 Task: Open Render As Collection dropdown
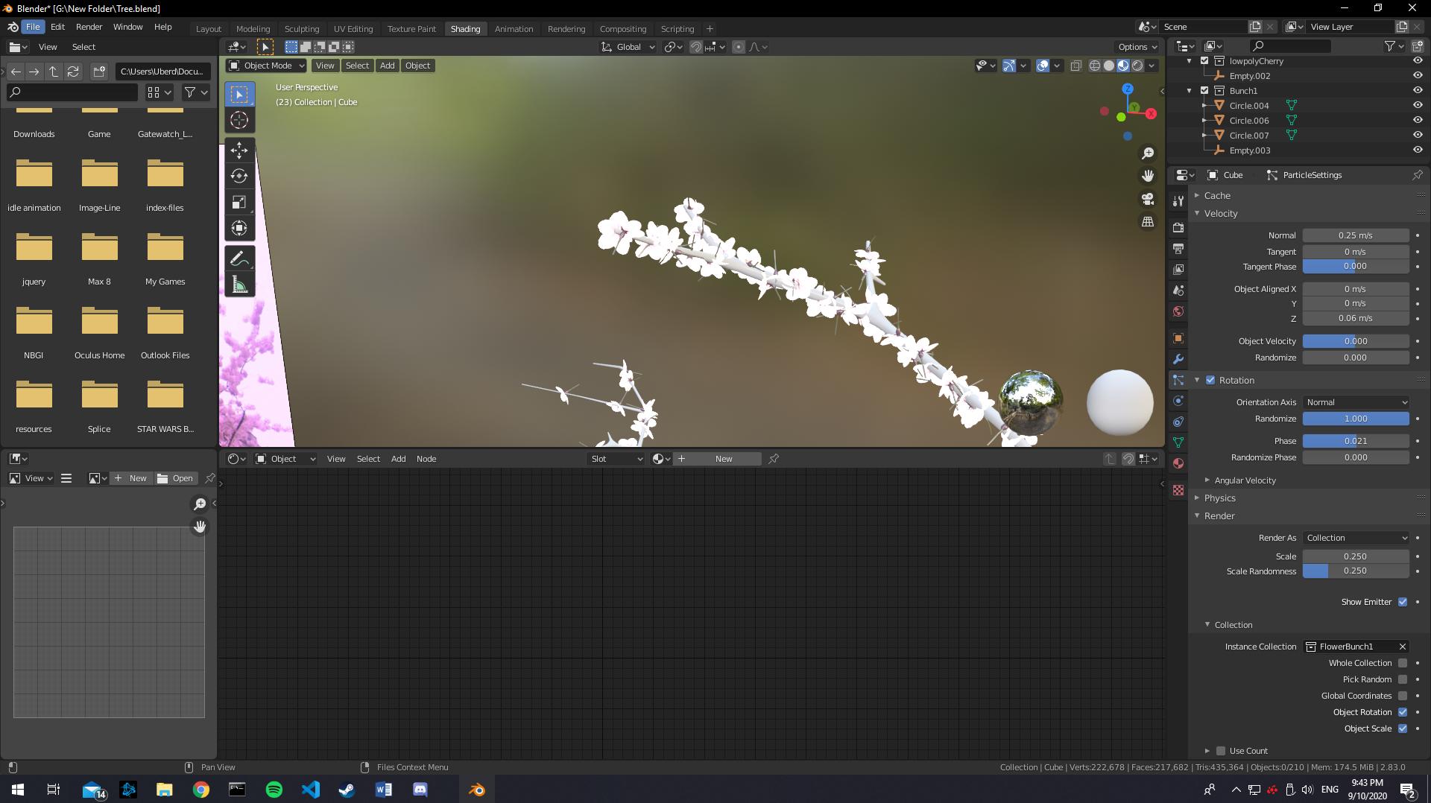click(x=1356, y=538)
